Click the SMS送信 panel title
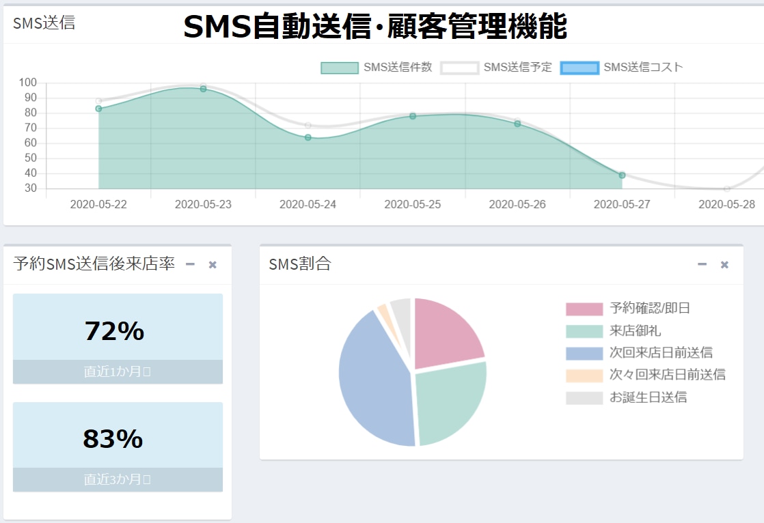 pos(44,23)
